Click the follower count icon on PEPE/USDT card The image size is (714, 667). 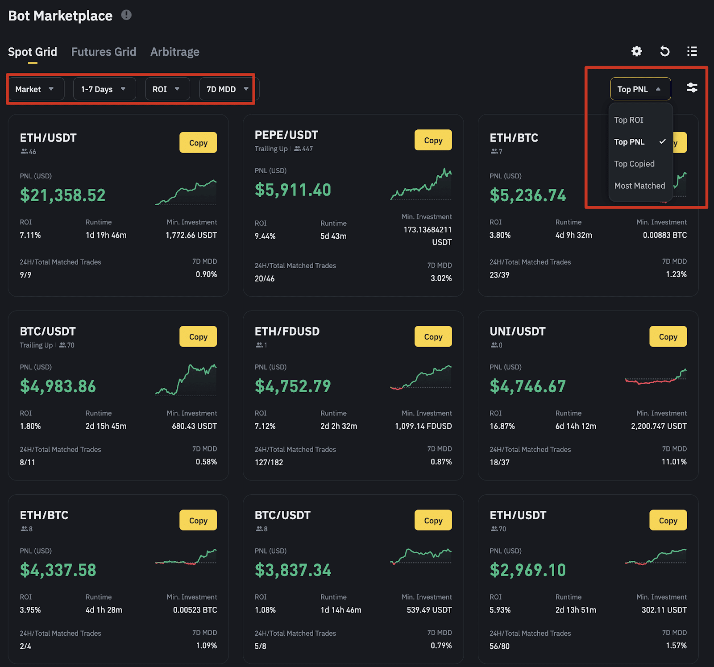click(x=298, y=149)
